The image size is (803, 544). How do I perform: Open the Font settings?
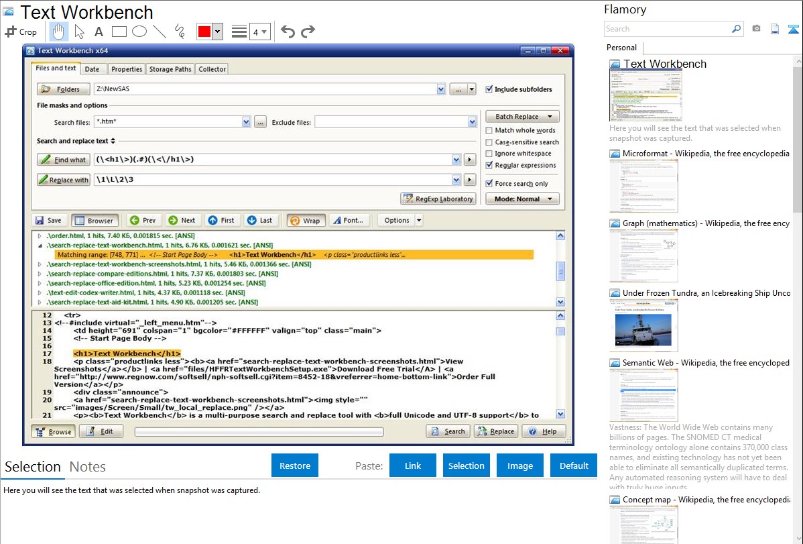point(349,221)
